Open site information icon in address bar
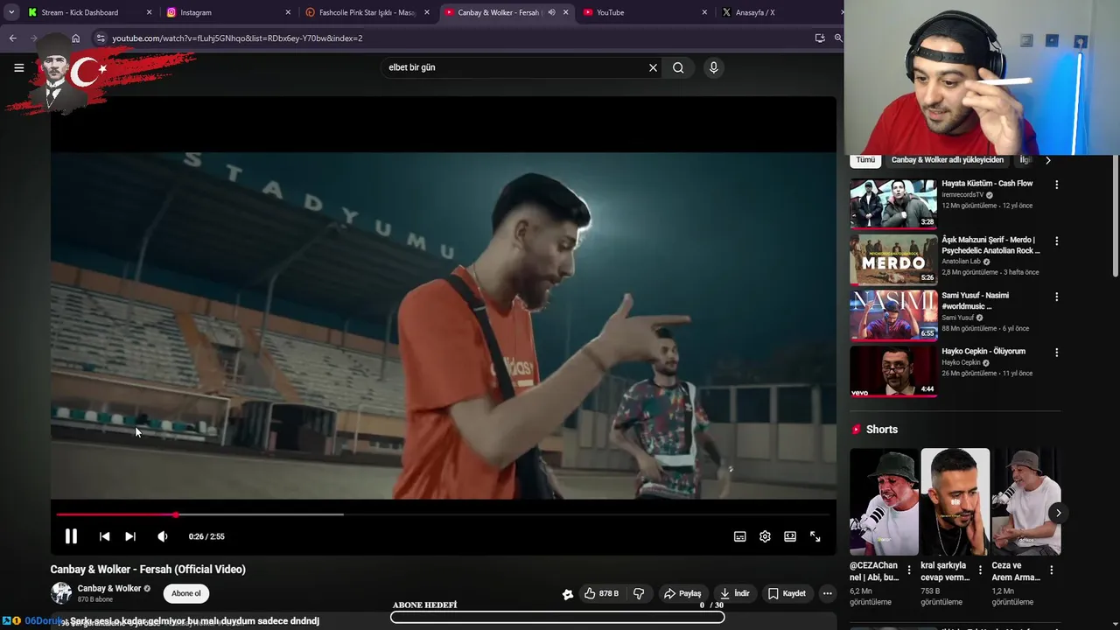 pyautogui.click(x=101, y=38)
